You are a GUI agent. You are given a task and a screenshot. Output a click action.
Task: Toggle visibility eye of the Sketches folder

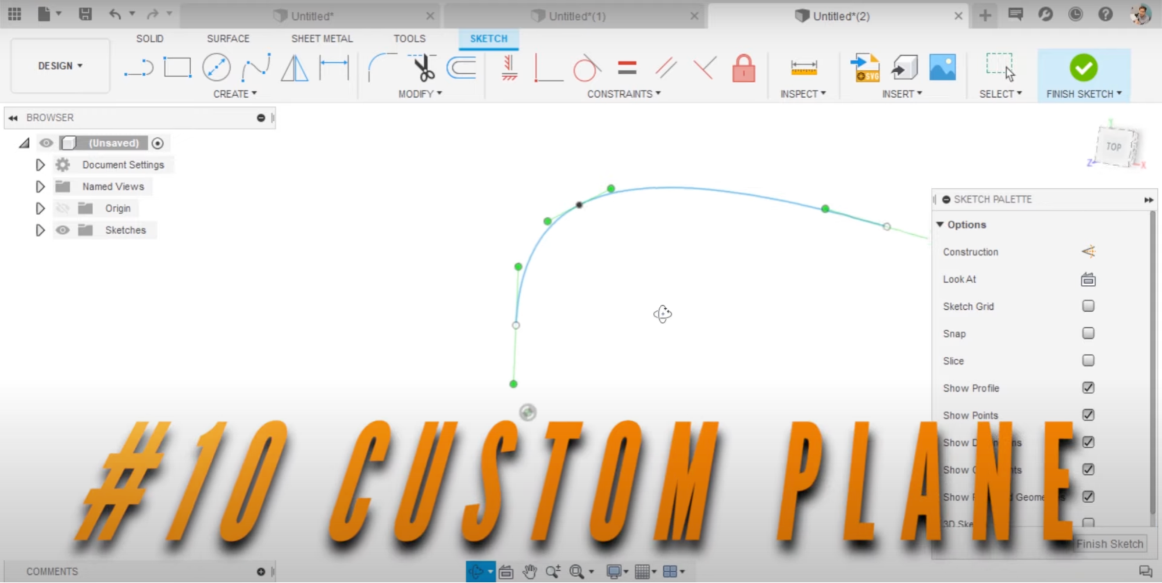(x=62, y=230)
